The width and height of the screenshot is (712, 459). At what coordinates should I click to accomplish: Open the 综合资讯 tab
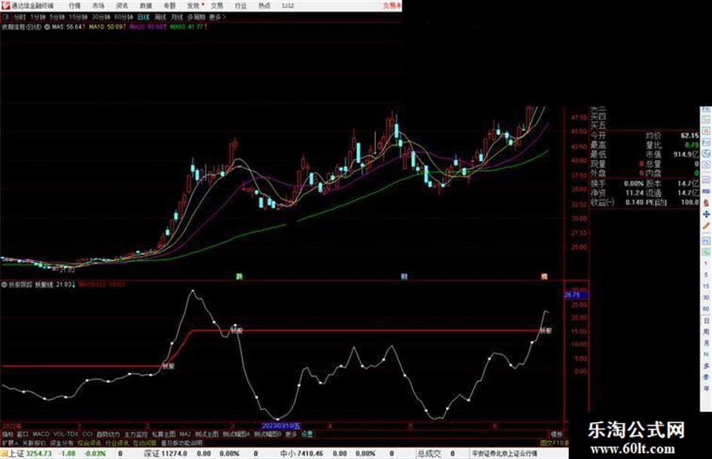click(90, 442)
